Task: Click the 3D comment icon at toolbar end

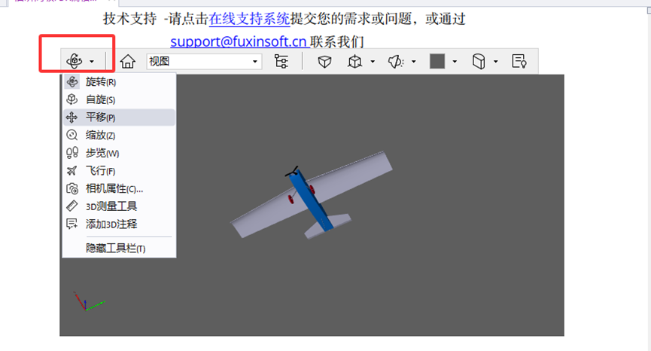Action: point(519,61)
